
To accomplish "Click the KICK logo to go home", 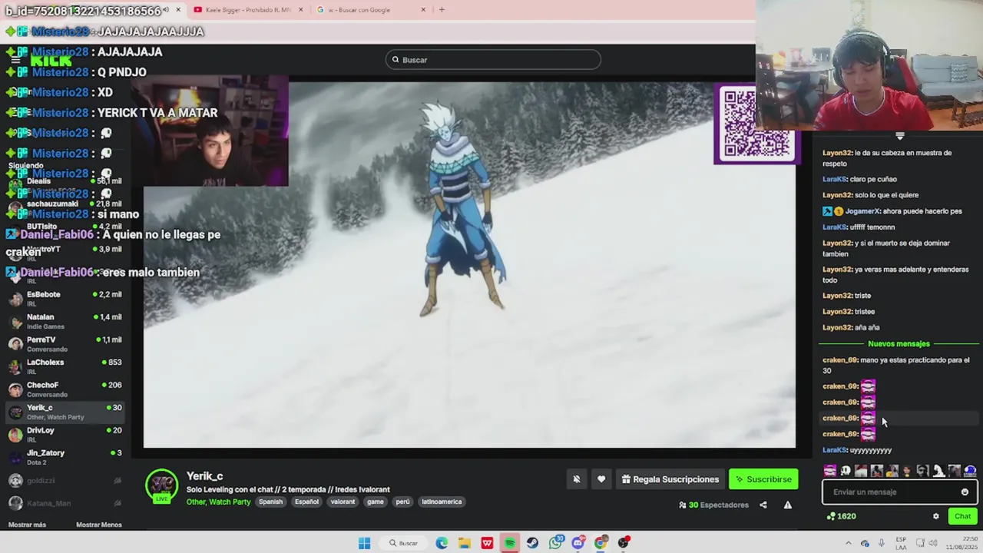I will click(x=51, y=61).
